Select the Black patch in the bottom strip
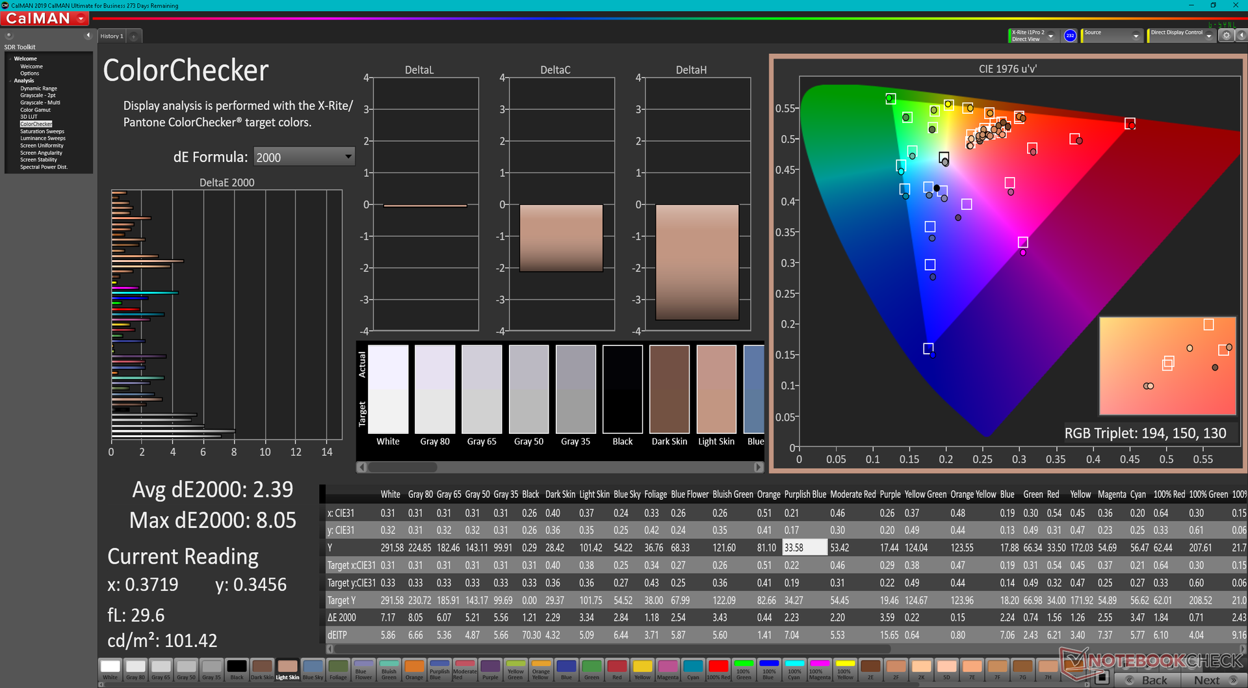This screenshot has height=688, width=1248. pos(237,670)
